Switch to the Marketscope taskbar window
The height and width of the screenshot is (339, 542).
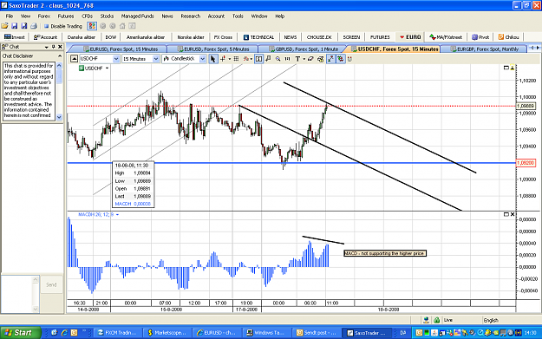coord(167,332)
